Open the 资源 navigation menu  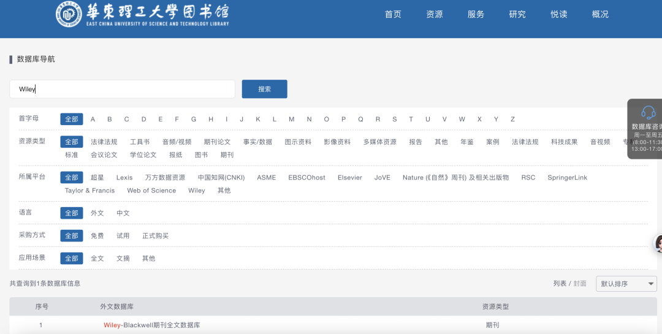pos(435,15)
